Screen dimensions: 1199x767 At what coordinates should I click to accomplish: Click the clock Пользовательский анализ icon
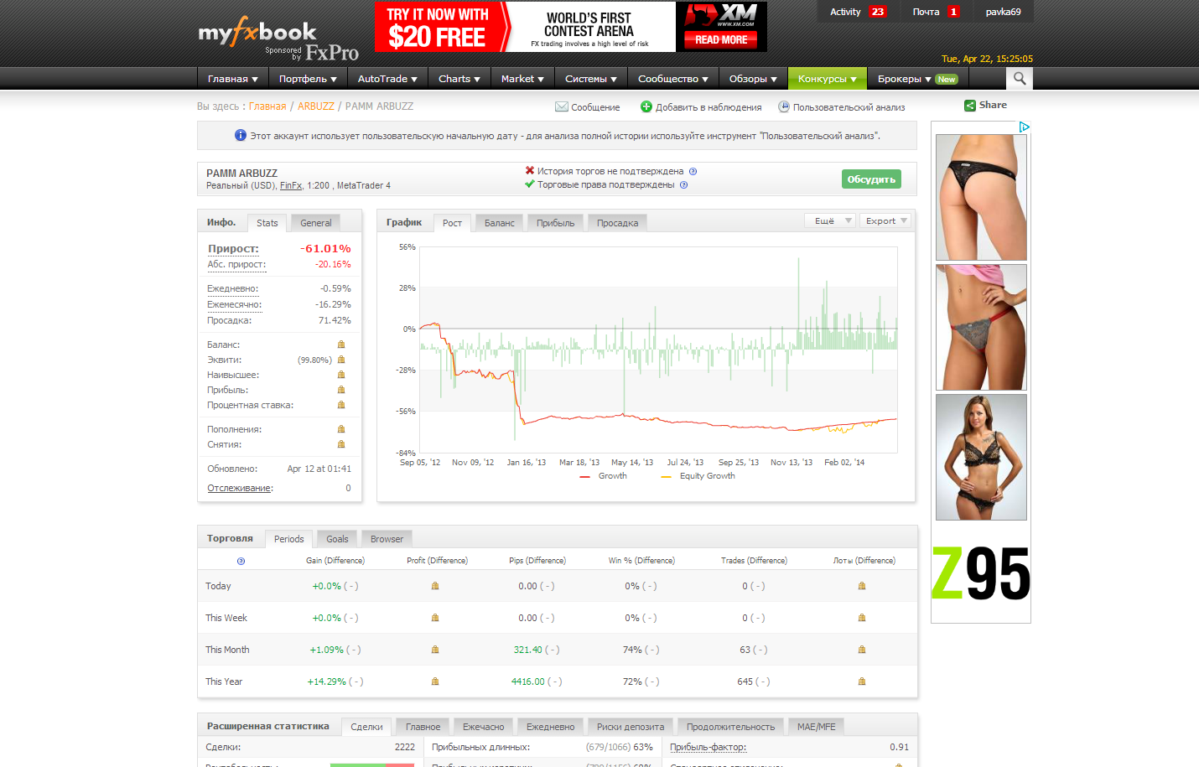pyautogui.click(x=783, y=106)
